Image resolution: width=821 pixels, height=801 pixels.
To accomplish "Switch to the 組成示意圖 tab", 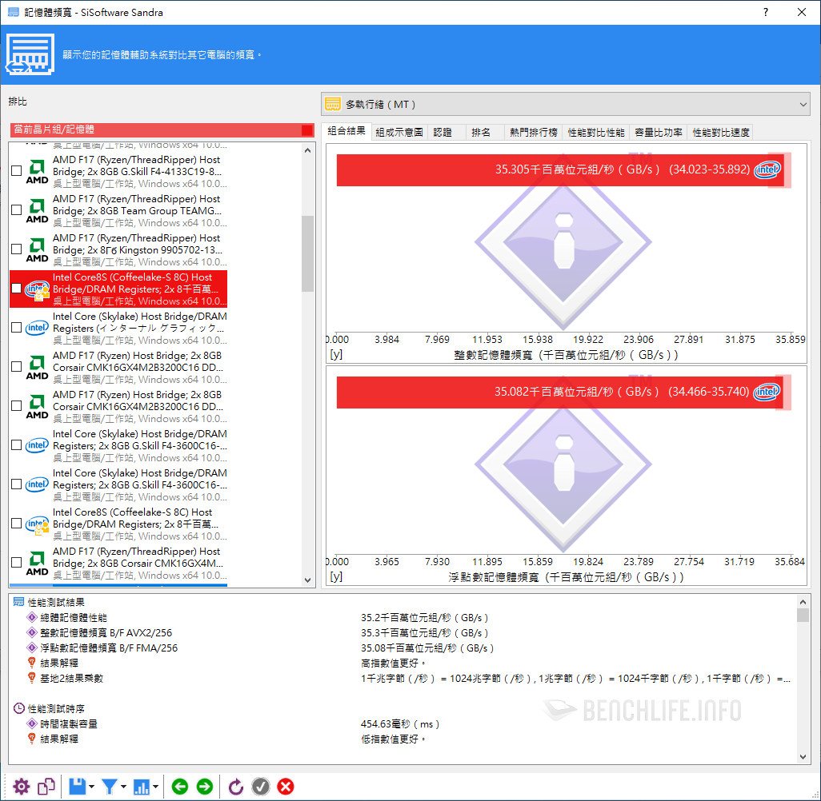I will [x=399, y=133].
